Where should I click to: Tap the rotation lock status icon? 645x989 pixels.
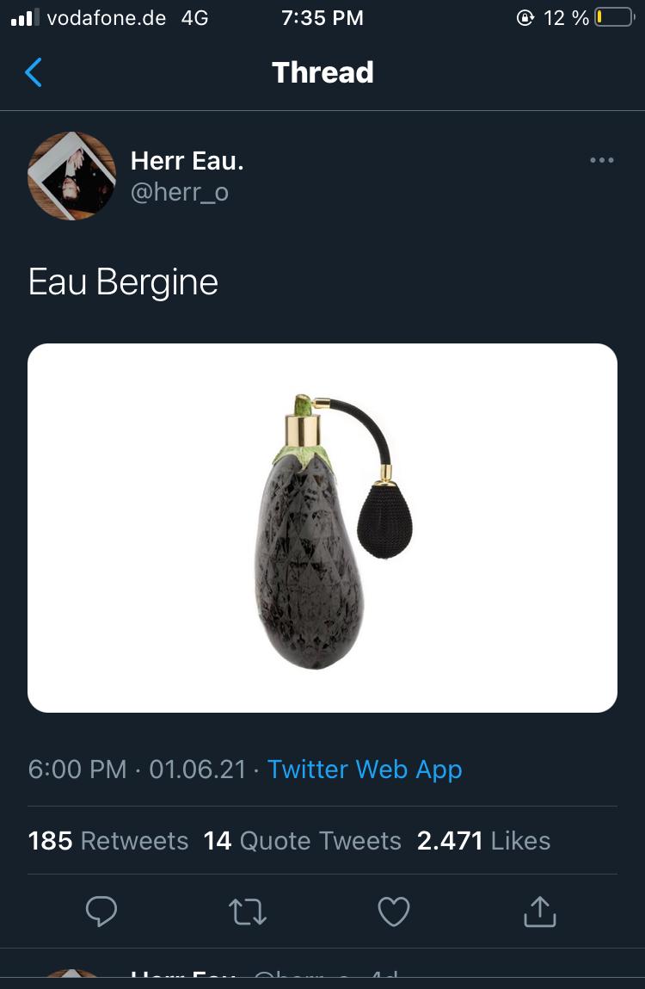click(x=525, y=18)
